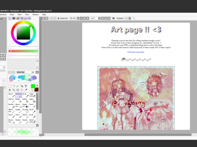Open the Selection menu
Viewport: 197px width, 147px height.
[x=3, y=15]
